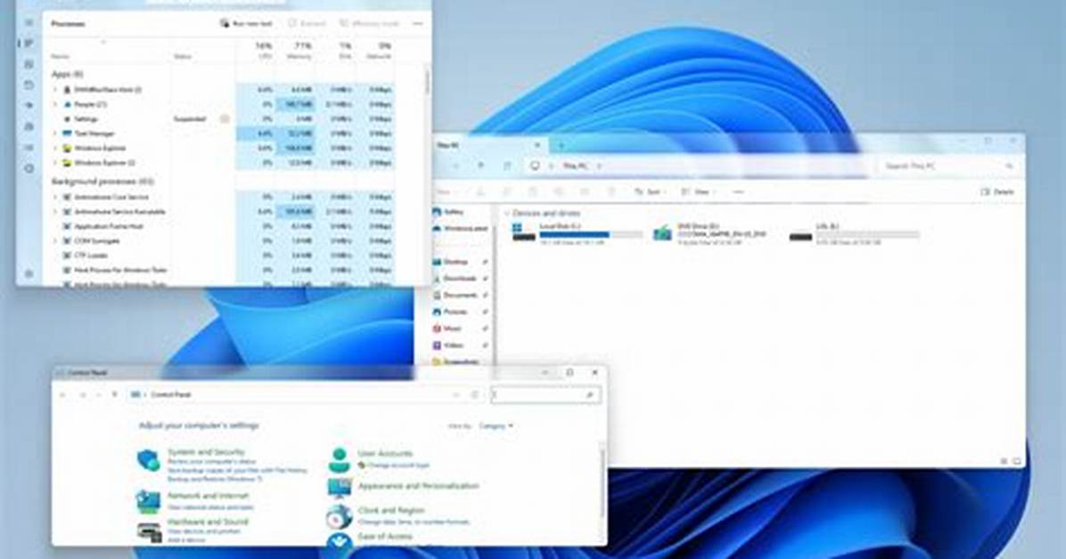Open Task Manager more options ellipsis
Viewport: 1066px width, 559px height.
[417, 24]
